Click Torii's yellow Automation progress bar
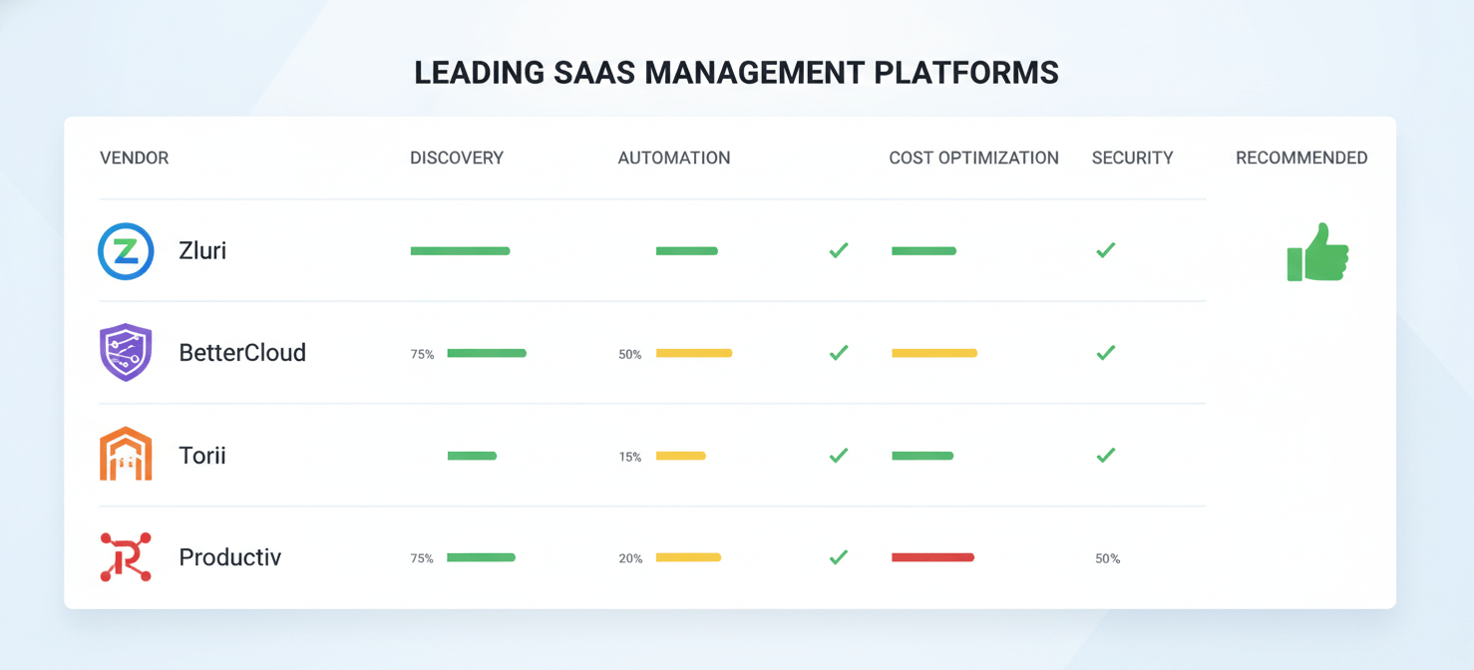1474x670 pixels. coord(680,456)
